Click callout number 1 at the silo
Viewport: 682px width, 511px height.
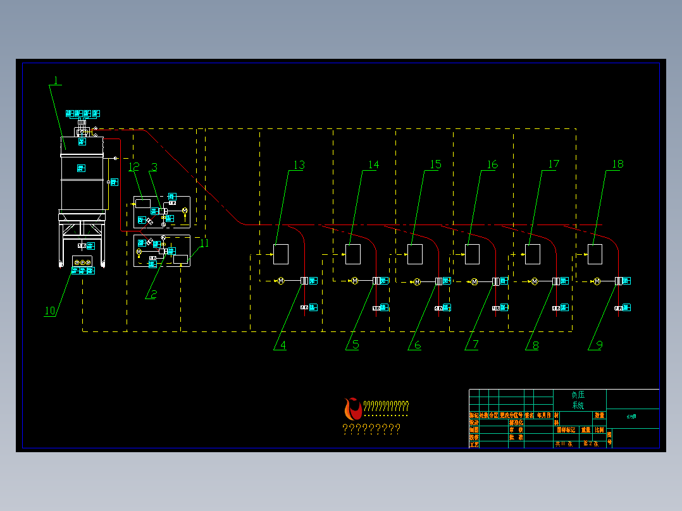tap(56, 80)
